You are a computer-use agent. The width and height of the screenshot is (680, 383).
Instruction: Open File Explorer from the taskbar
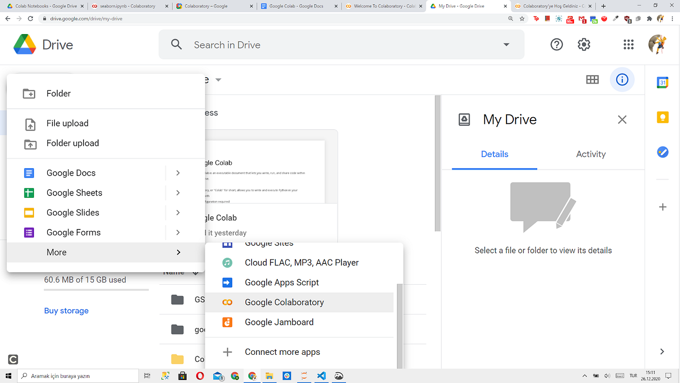(269, 376)
